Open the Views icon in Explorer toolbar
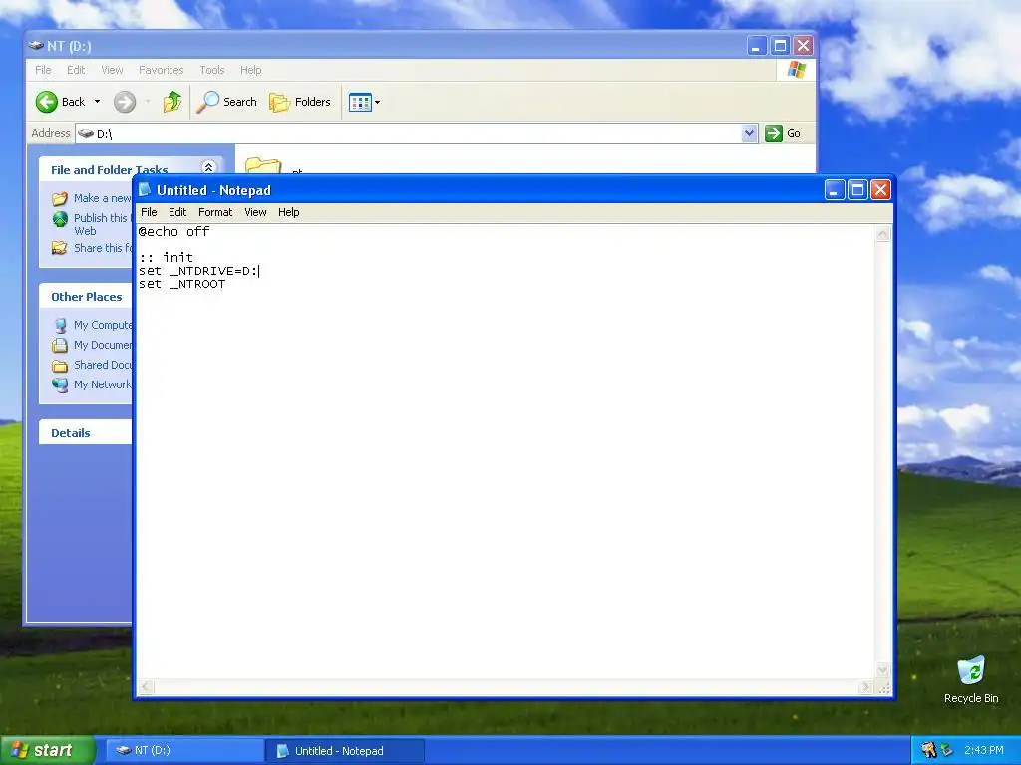This screenshot has width=1021, height=765. [x=360, y=102]
